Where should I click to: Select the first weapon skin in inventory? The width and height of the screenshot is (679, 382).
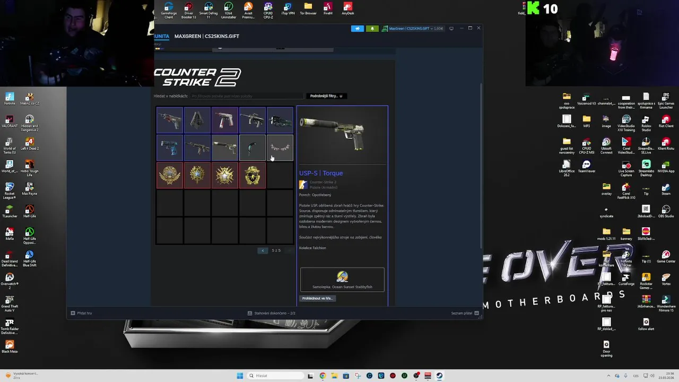169,120
